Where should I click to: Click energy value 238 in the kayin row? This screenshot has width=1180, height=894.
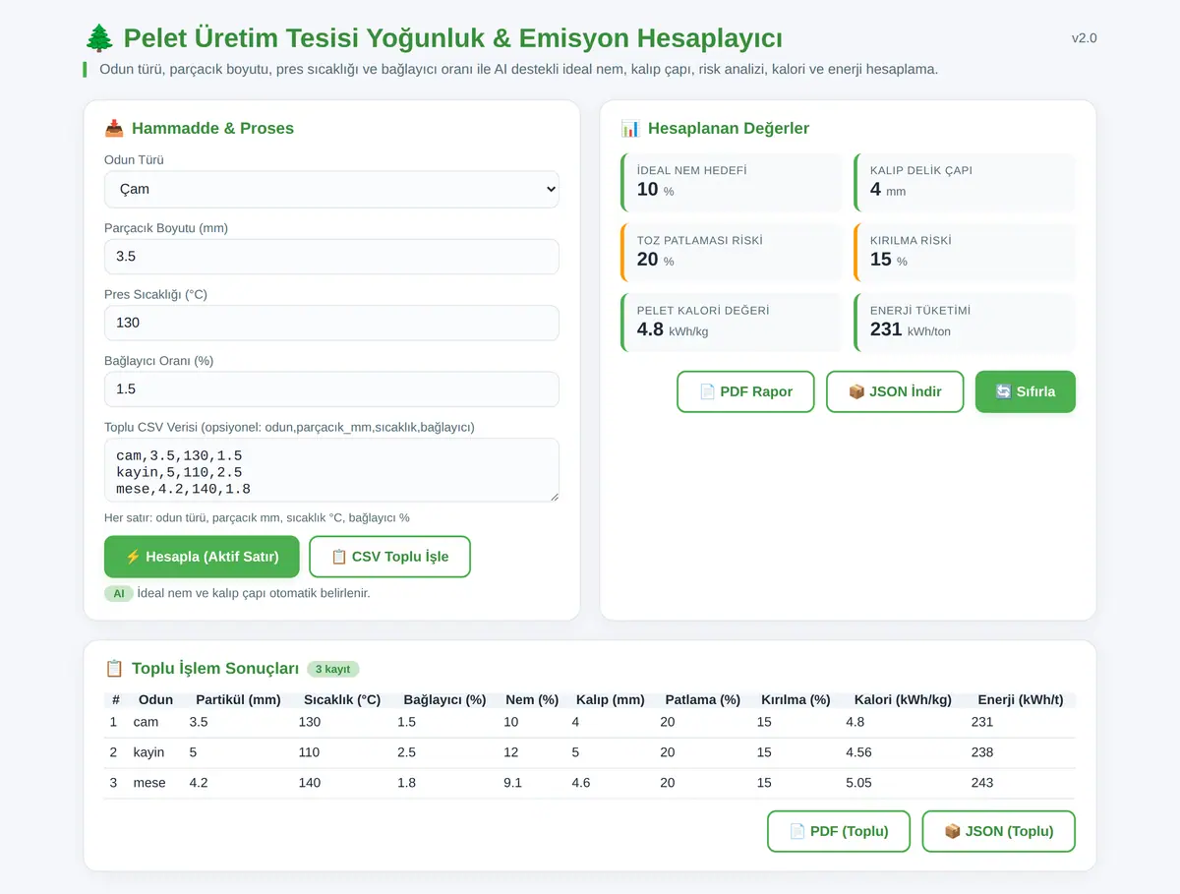click(x=981, y=753)
